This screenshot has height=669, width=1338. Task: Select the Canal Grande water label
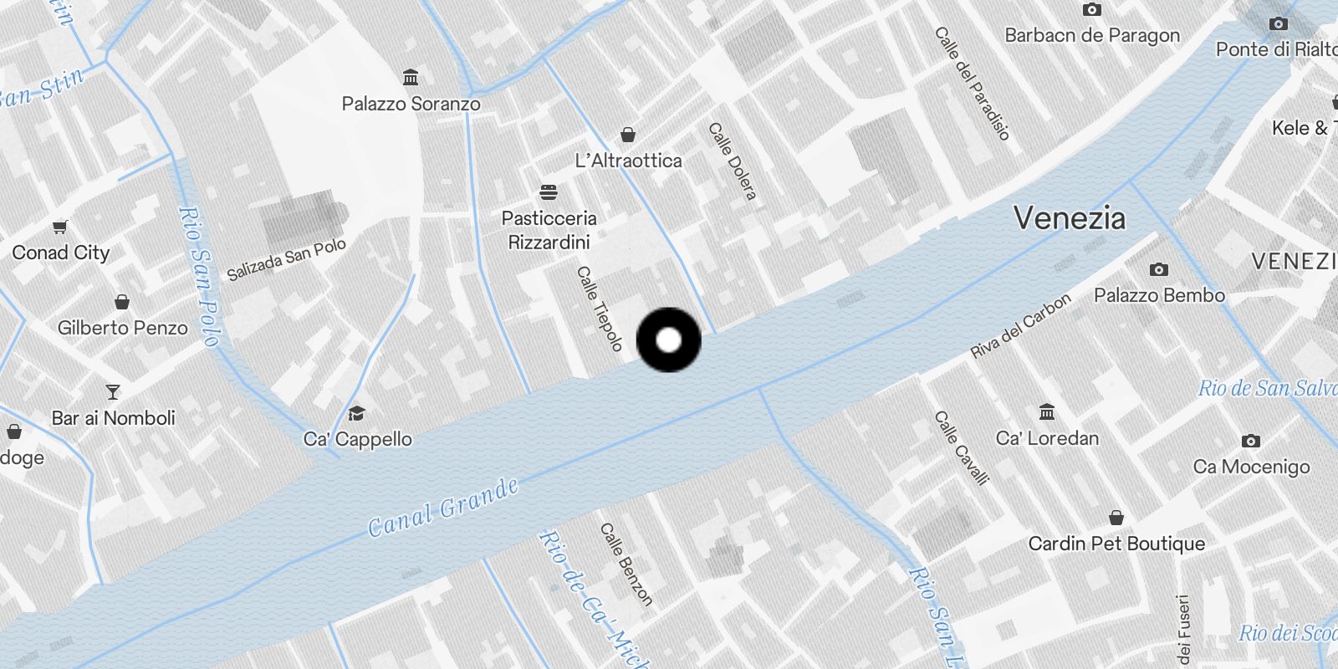tap(444, 507)
